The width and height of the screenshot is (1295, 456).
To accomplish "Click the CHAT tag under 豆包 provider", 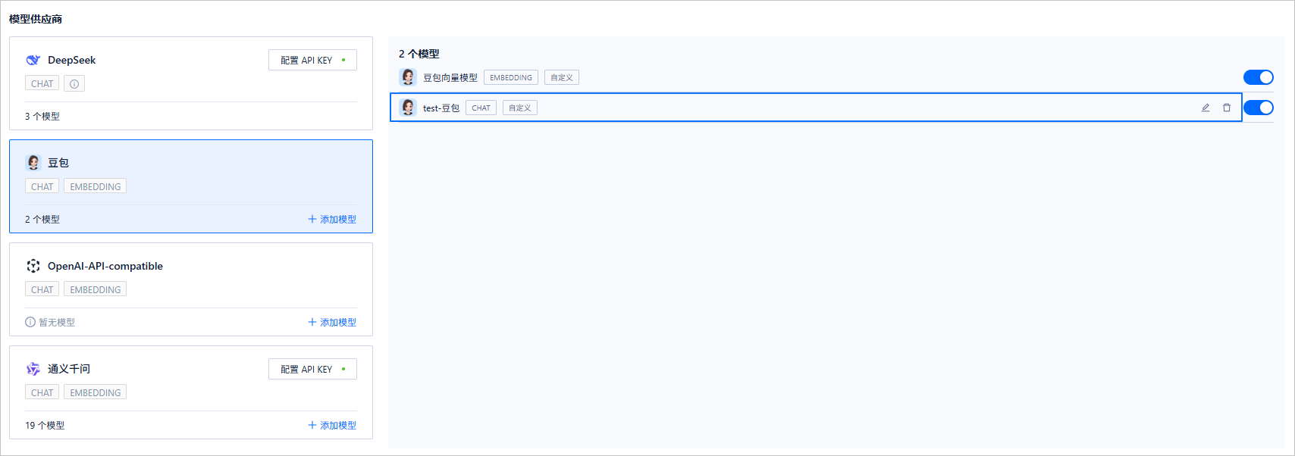I will coord(42,187).
